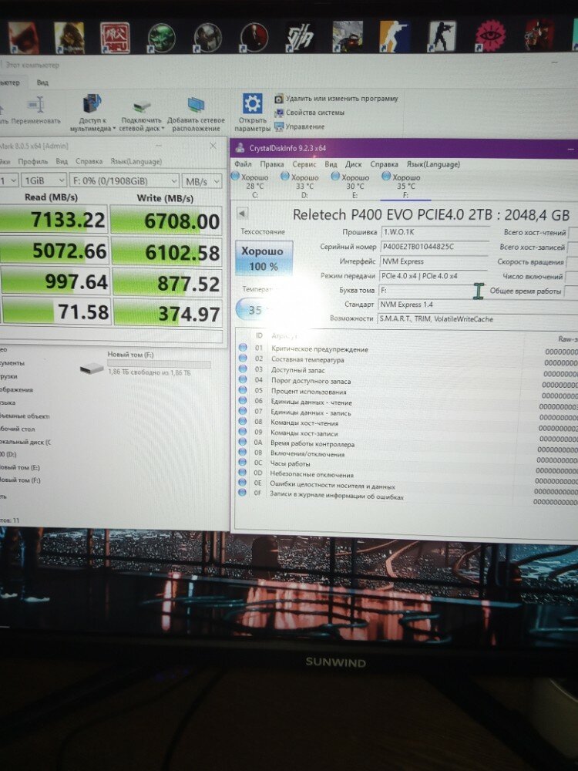Image resolution: width=578 pixels, height=771 pixels.
Task: Select Записи в журнале информации об ошибках row
Action: [408, 497]
